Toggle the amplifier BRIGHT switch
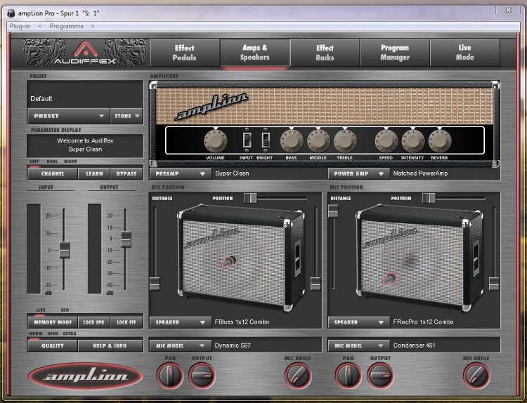Screen dimensions: 527x403 coord(266,140)
